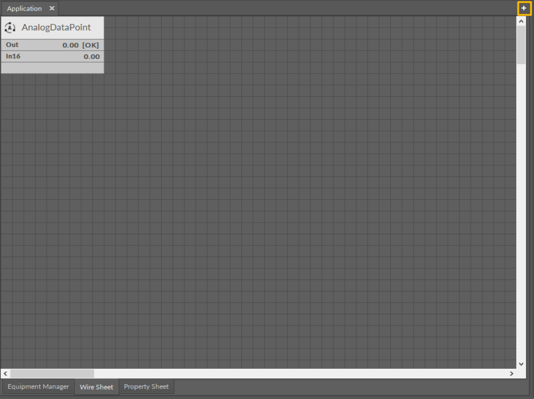The image size is (534, 399).
Task: Select the Application tab
Action: (x=24, y=8)
